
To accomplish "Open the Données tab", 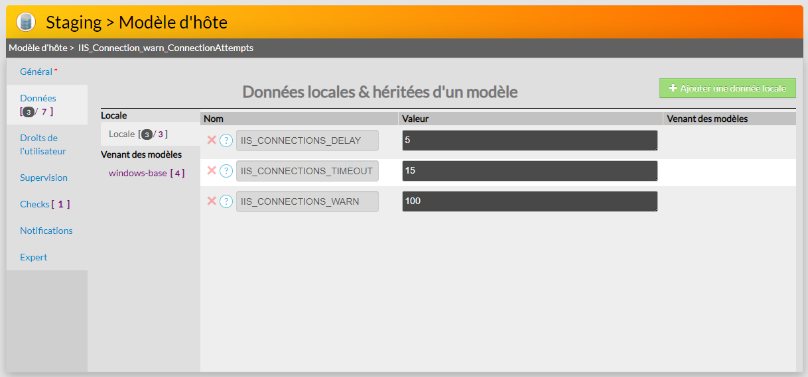I will [38, 98].
